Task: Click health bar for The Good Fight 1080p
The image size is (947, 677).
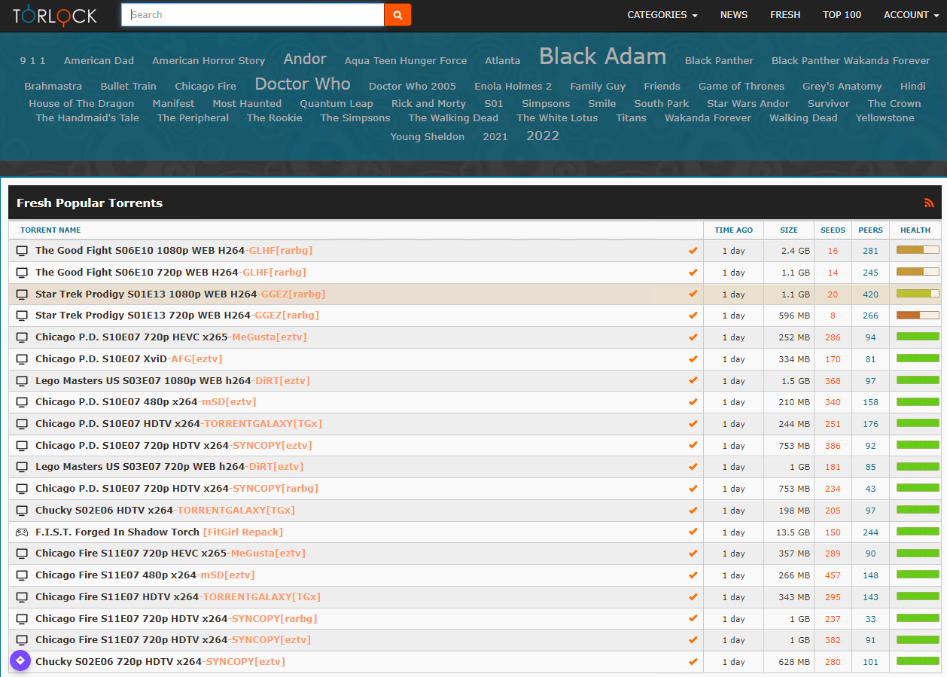Action: (x=918, y=250)
